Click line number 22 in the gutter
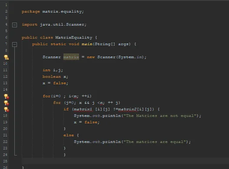Image resolution: width=229 pixels, height=169 pixels. [5, 142]
